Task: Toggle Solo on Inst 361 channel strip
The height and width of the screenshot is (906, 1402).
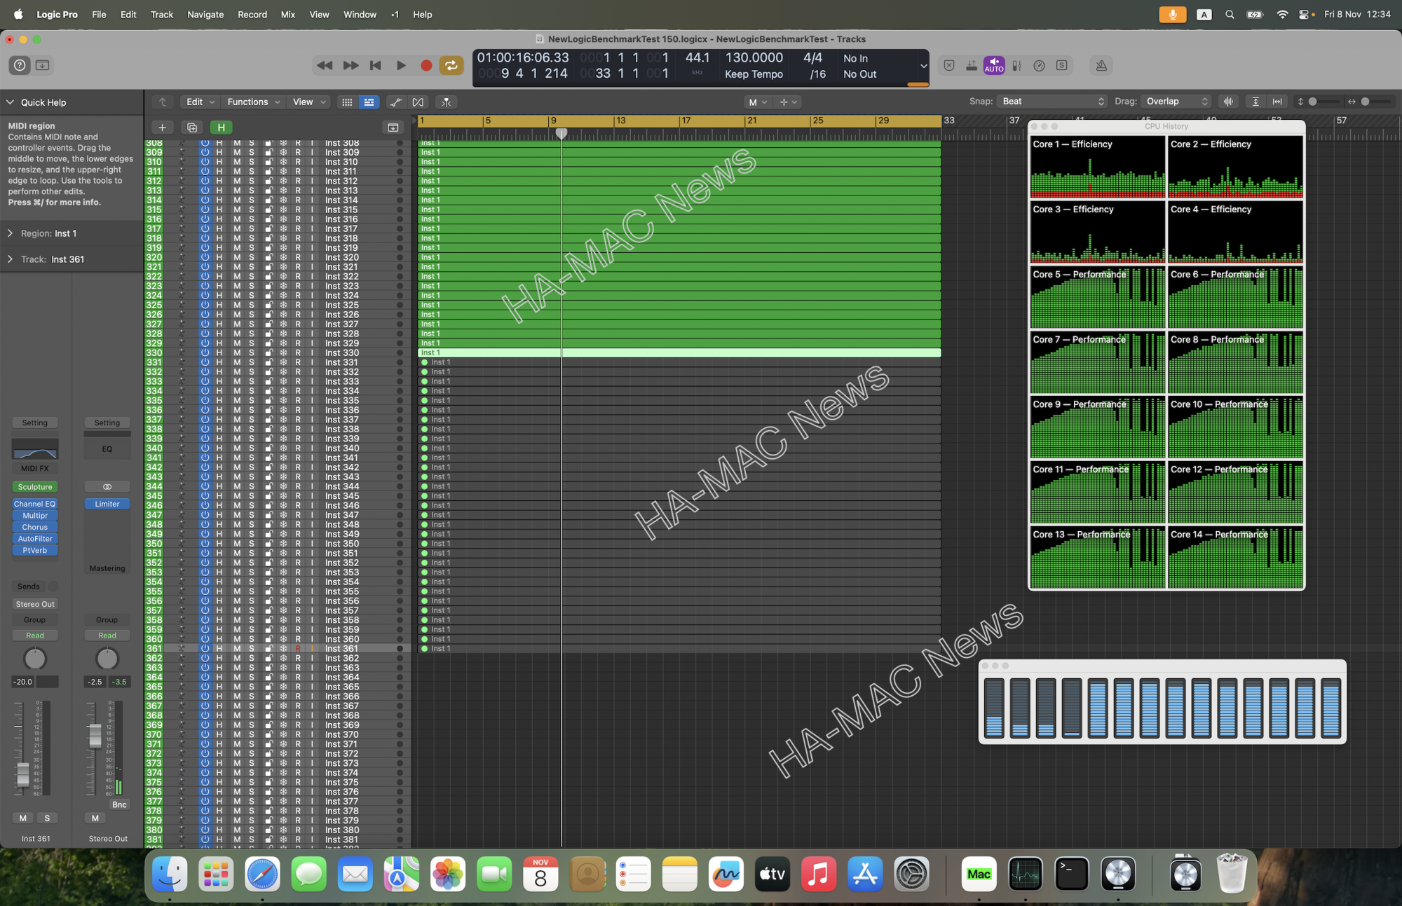Action: (x=47, y=818)
